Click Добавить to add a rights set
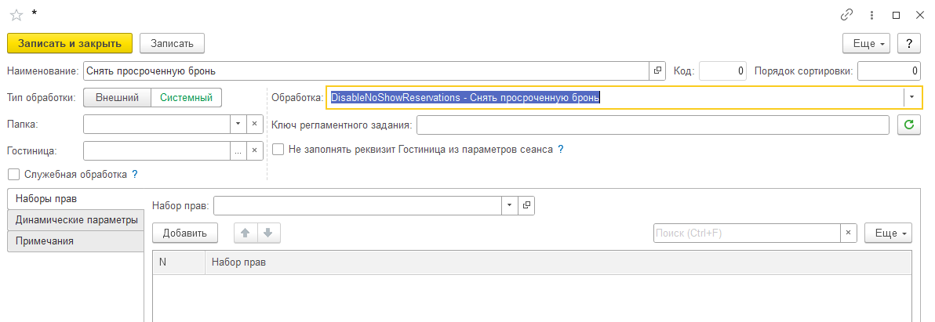The width and height of the screenshot is (935, 322). click(185, 233)
